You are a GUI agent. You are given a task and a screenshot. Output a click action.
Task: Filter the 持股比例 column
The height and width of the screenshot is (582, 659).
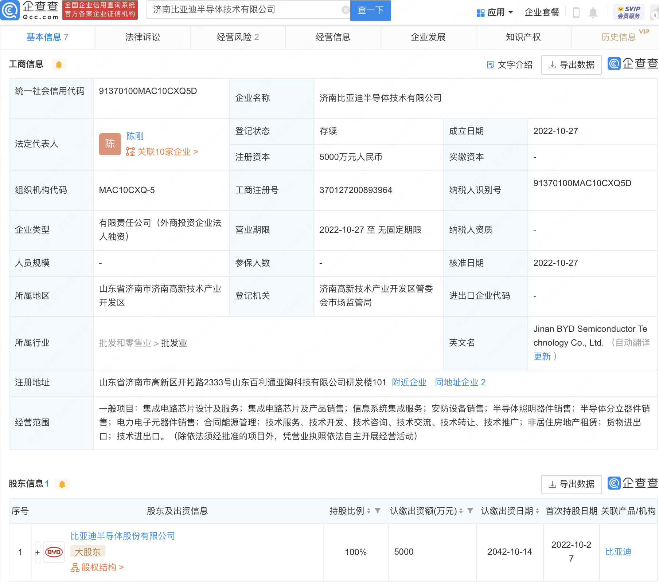pyautogui.click(x=378, y=511)
